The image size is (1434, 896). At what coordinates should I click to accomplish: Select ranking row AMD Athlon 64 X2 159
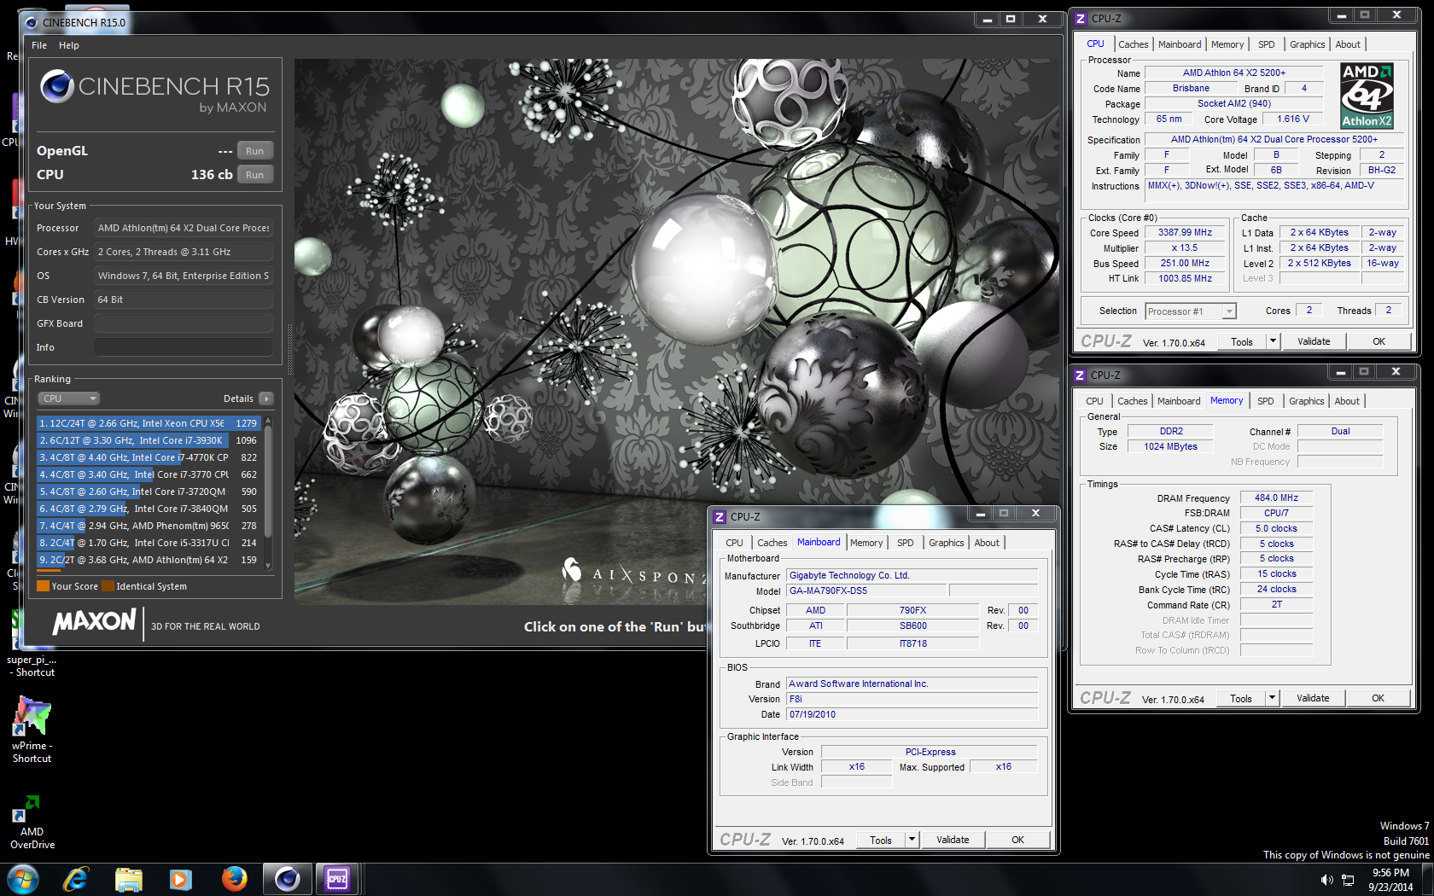tap(149, 560)
